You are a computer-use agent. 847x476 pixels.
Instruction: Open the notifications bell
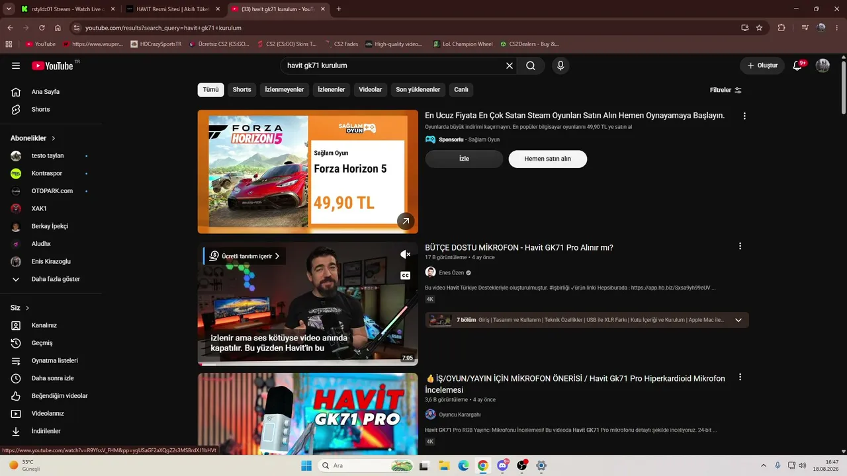tap(797, 65)
